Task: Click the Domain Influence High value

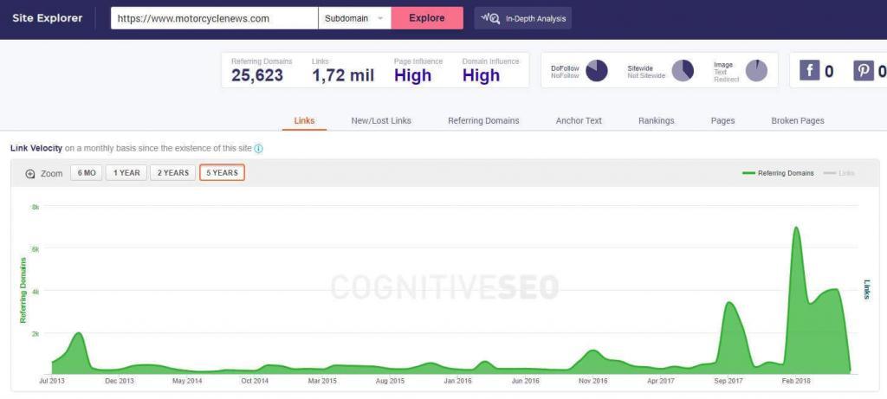Action: (x=482, y=75)
